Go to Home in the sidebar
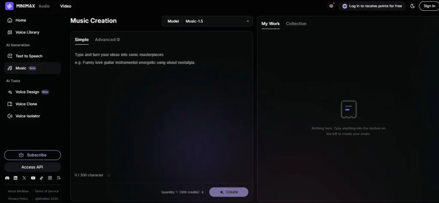This screenshot has height=203, width=439. [x=33, y=20]
